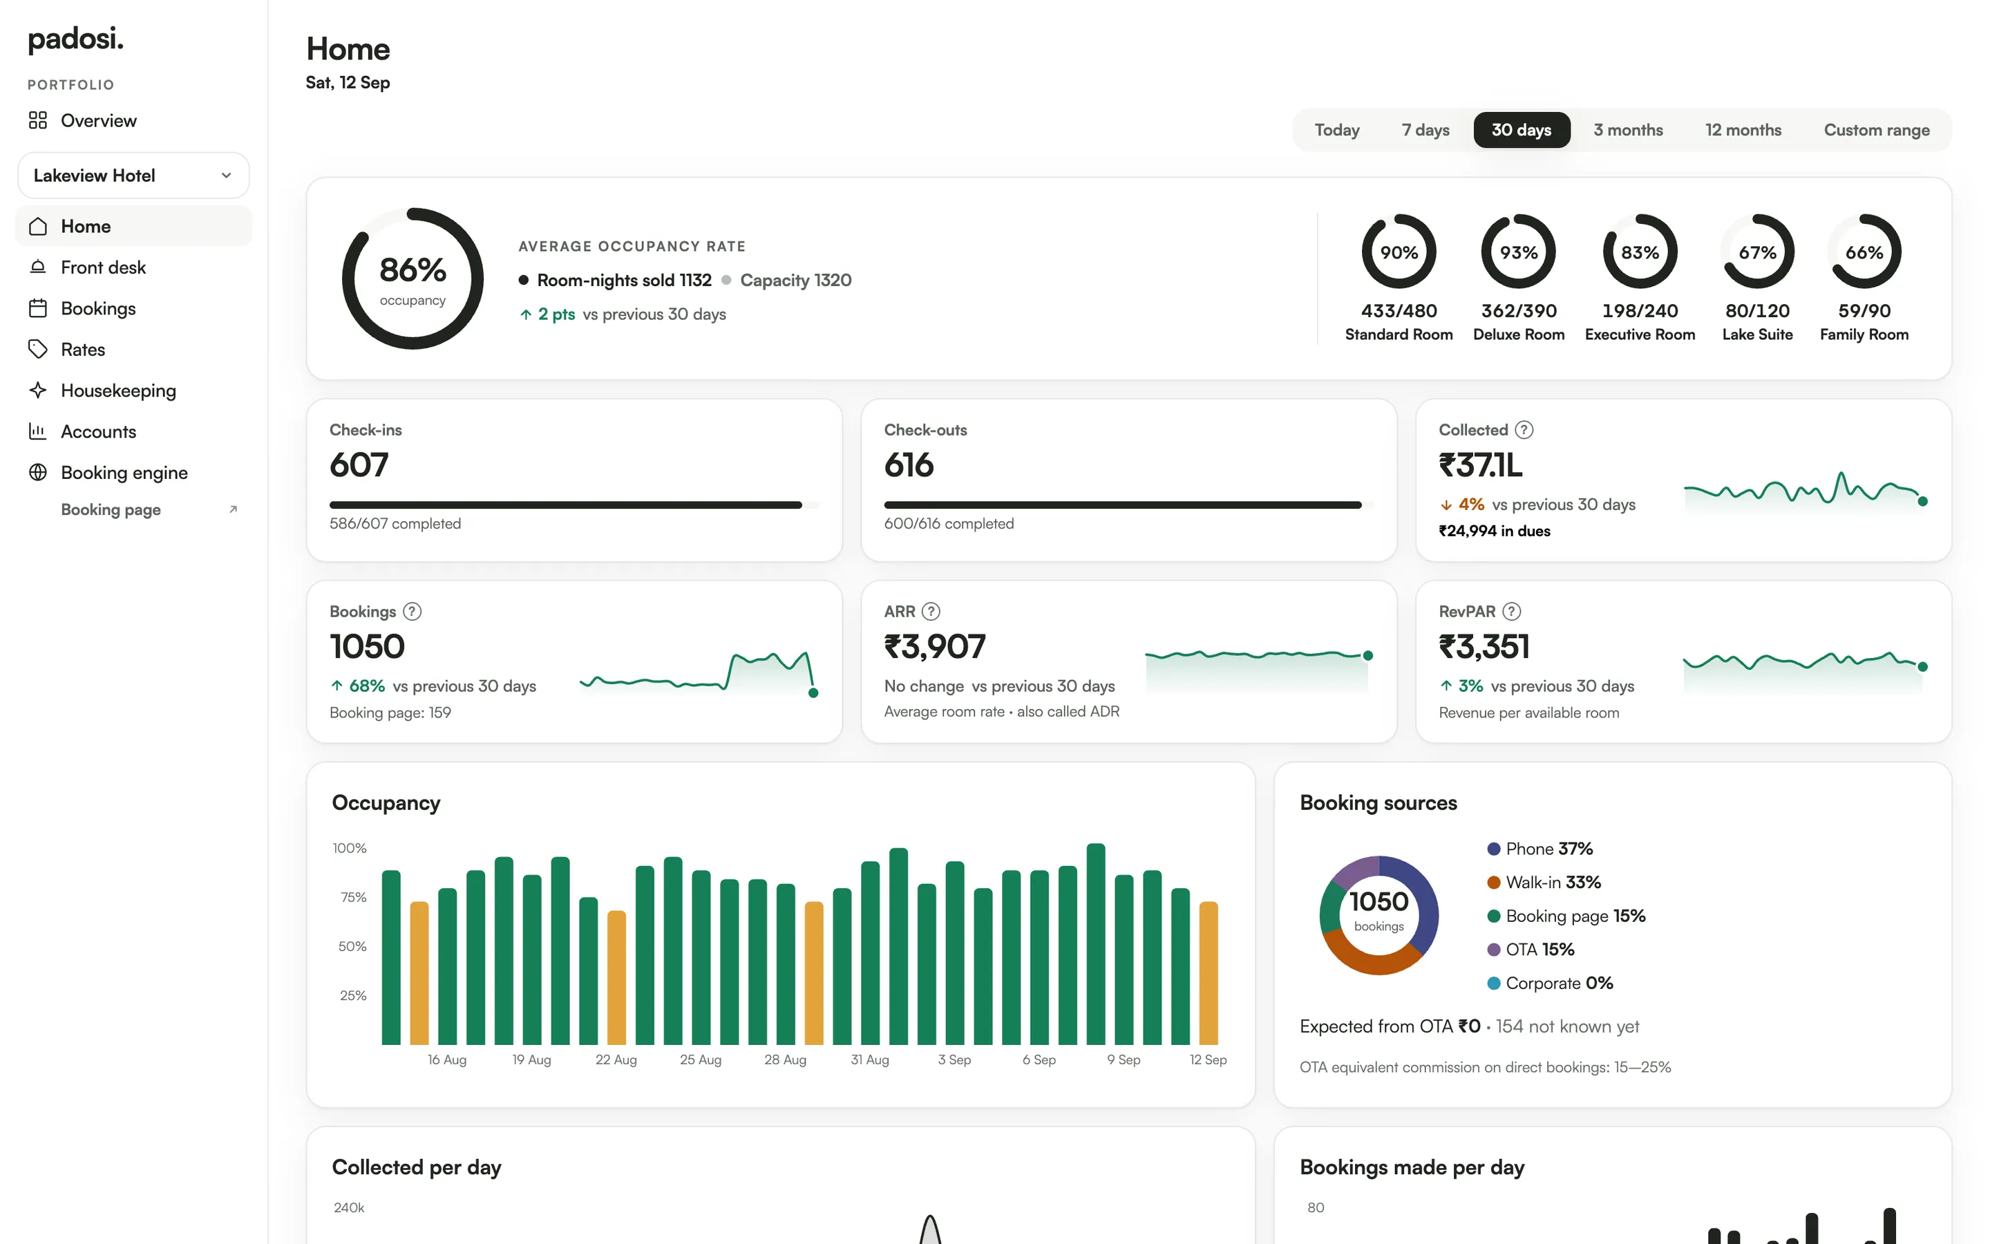The height and width of the screenshot is (1244, 1990).
Task: Click the Home house icon in sidebar
Action: (38, 226)
